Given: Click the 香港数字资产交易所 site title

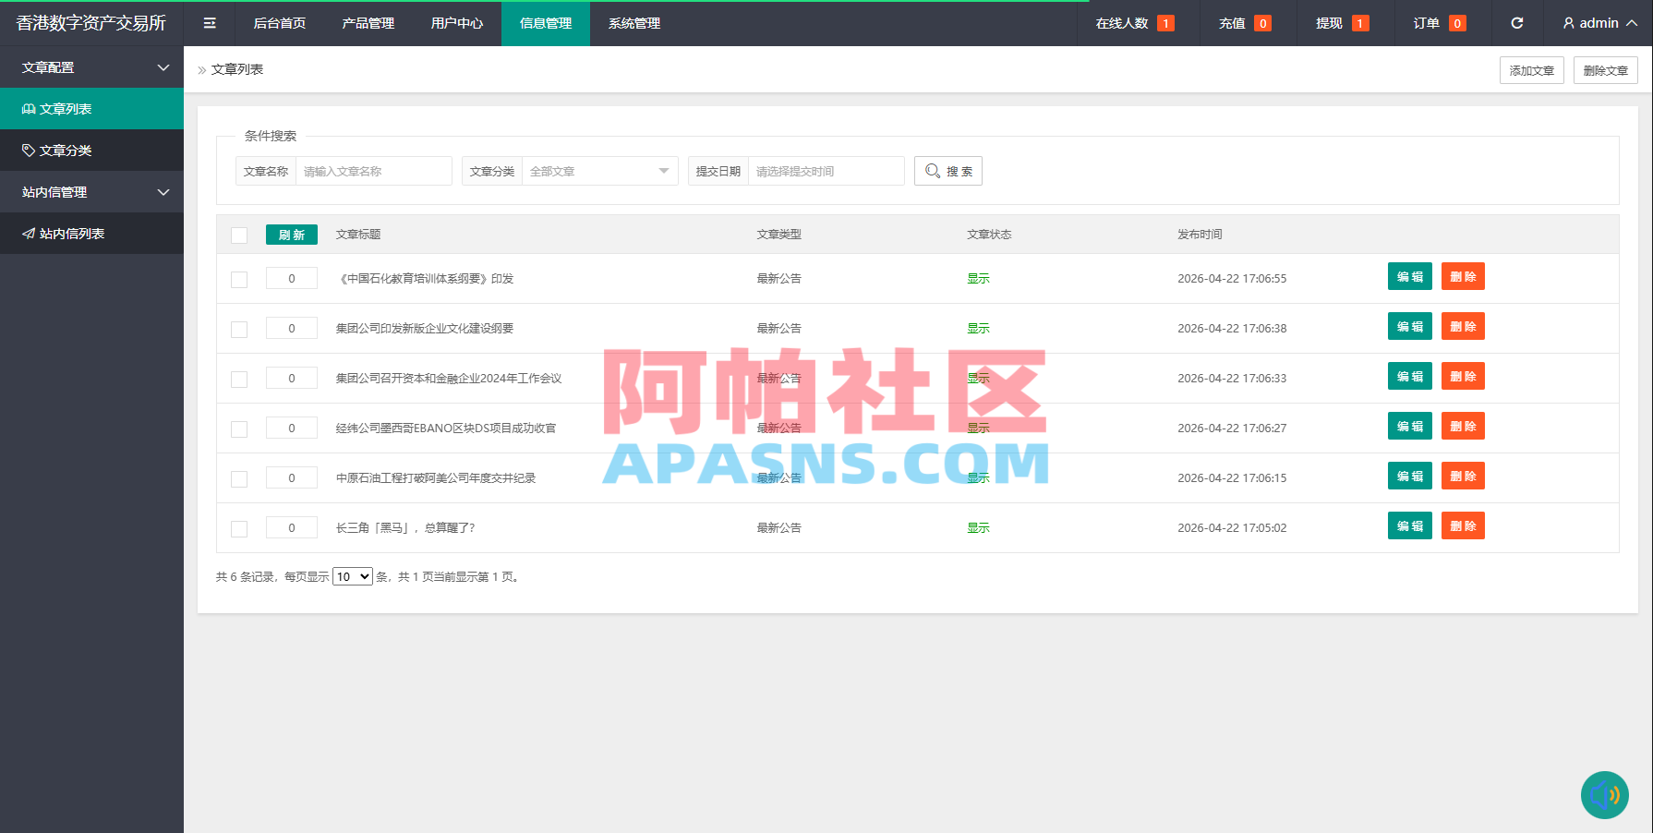Looking at the screenshot, I should click(91, 23).
